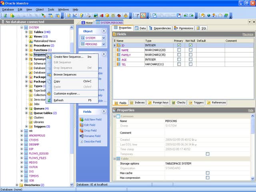256x192 pixels.
Task: Open the Tools menu
Action: pyautogui.click(x=51, y=10)
